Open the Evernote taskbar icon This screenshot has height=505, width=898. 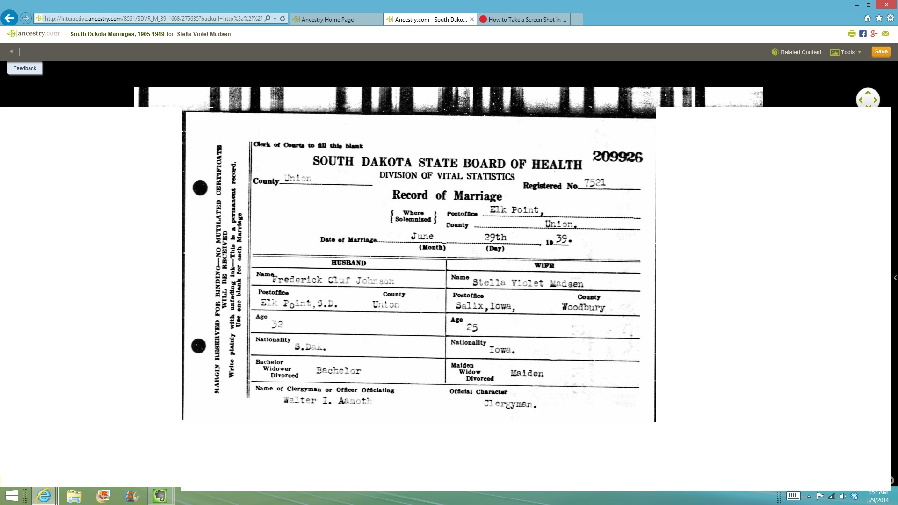click(160, 496)
